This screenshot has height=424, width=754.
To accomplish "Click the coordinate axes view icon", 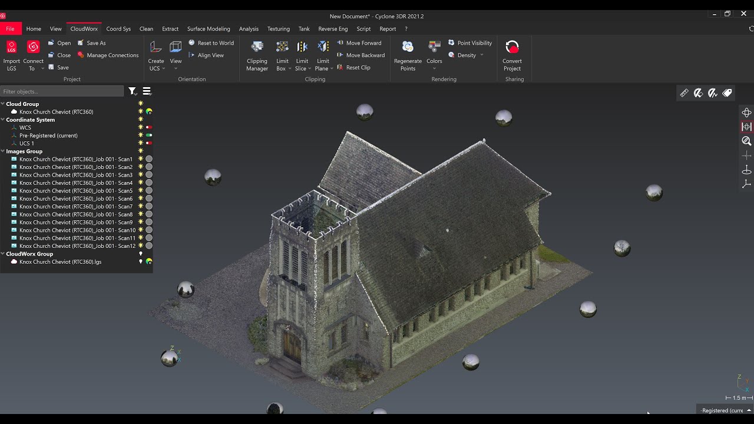I will pyautogui.click(x=746, y=184).
